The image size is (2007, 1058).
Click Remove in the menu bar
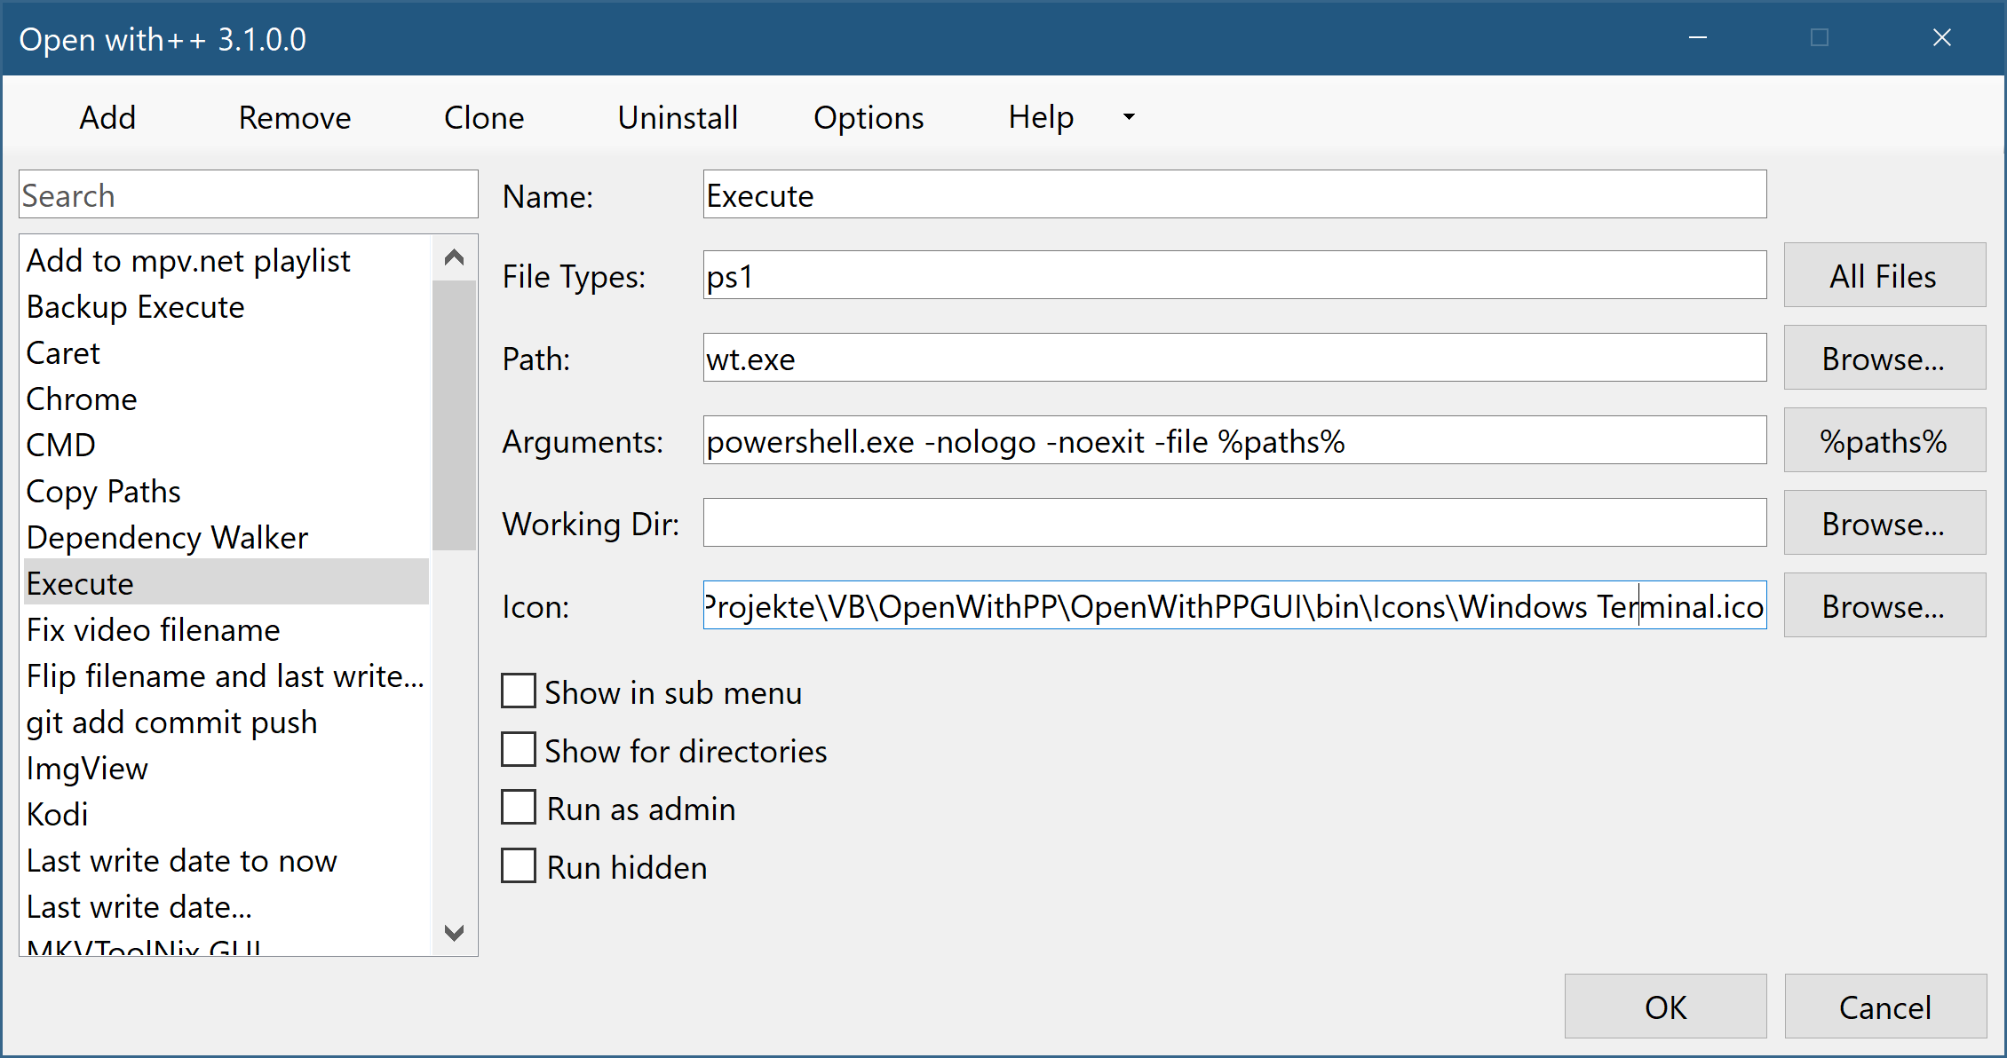pyautogui.click(x=294, y=117)
